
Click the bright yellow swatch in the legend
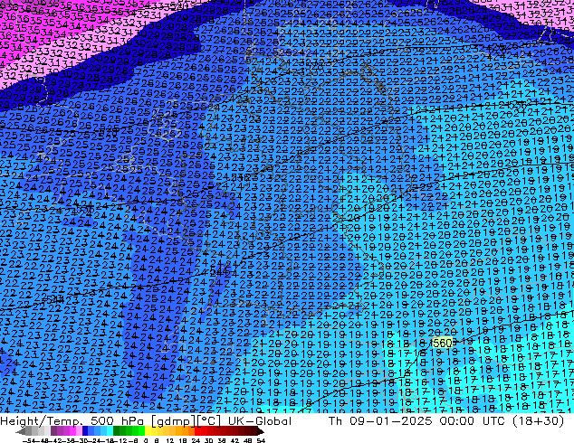(148, 431)
